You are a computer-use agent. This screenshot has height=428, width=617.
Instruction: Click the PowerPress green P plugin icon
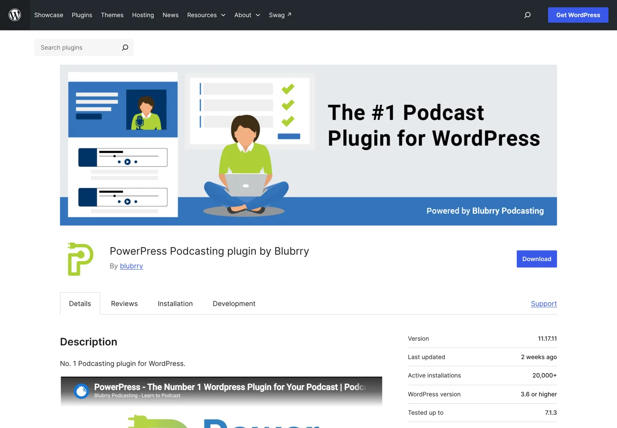(x=81, y=259)
